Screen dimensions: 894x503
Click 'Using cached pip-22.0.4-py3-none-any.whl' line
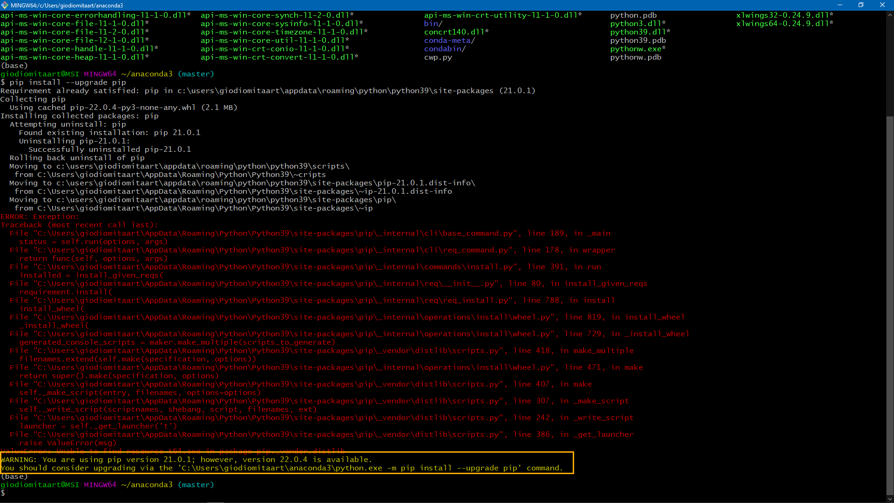coord(124,108)
